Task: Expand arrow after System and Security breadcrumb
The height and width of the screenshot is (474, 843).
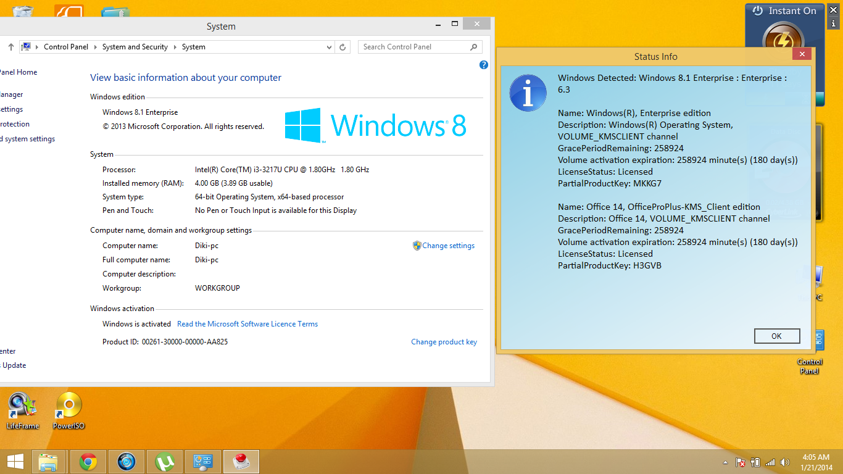Action: click(175, 47)
